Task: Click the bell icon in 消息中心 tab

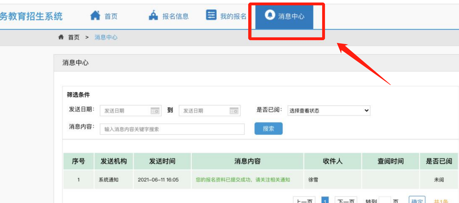Action: click(x=270, y=15)
